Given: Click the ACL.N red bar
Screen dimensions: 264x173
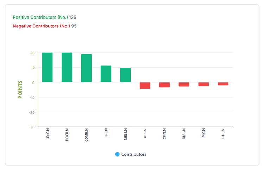Looking at the screenshot, I should (x=145, y=86).
